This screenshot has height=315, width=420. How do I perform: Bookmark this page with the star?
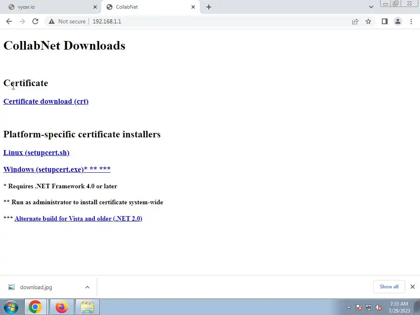pos(368,21)
